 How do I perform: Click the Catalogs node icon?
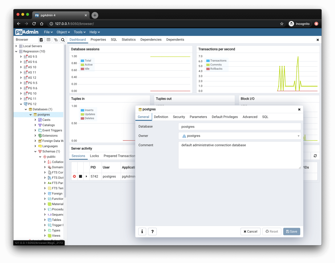pos(40,125)
